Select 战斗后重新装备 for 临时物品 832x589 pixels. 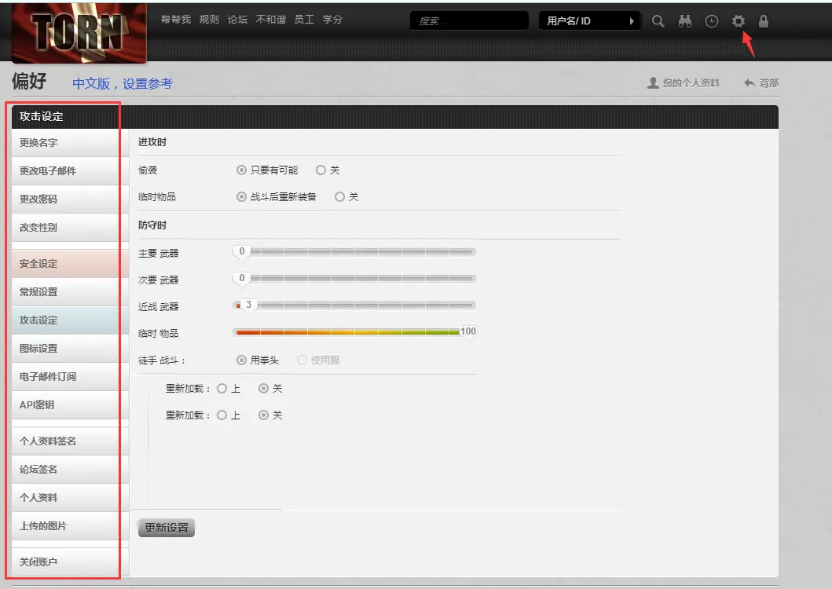pos(242,197)
